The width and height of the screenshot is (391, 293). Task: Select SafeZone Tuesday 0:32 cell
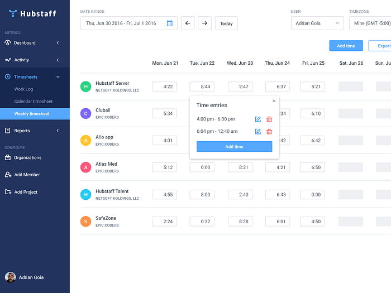[x=202, y=222]
